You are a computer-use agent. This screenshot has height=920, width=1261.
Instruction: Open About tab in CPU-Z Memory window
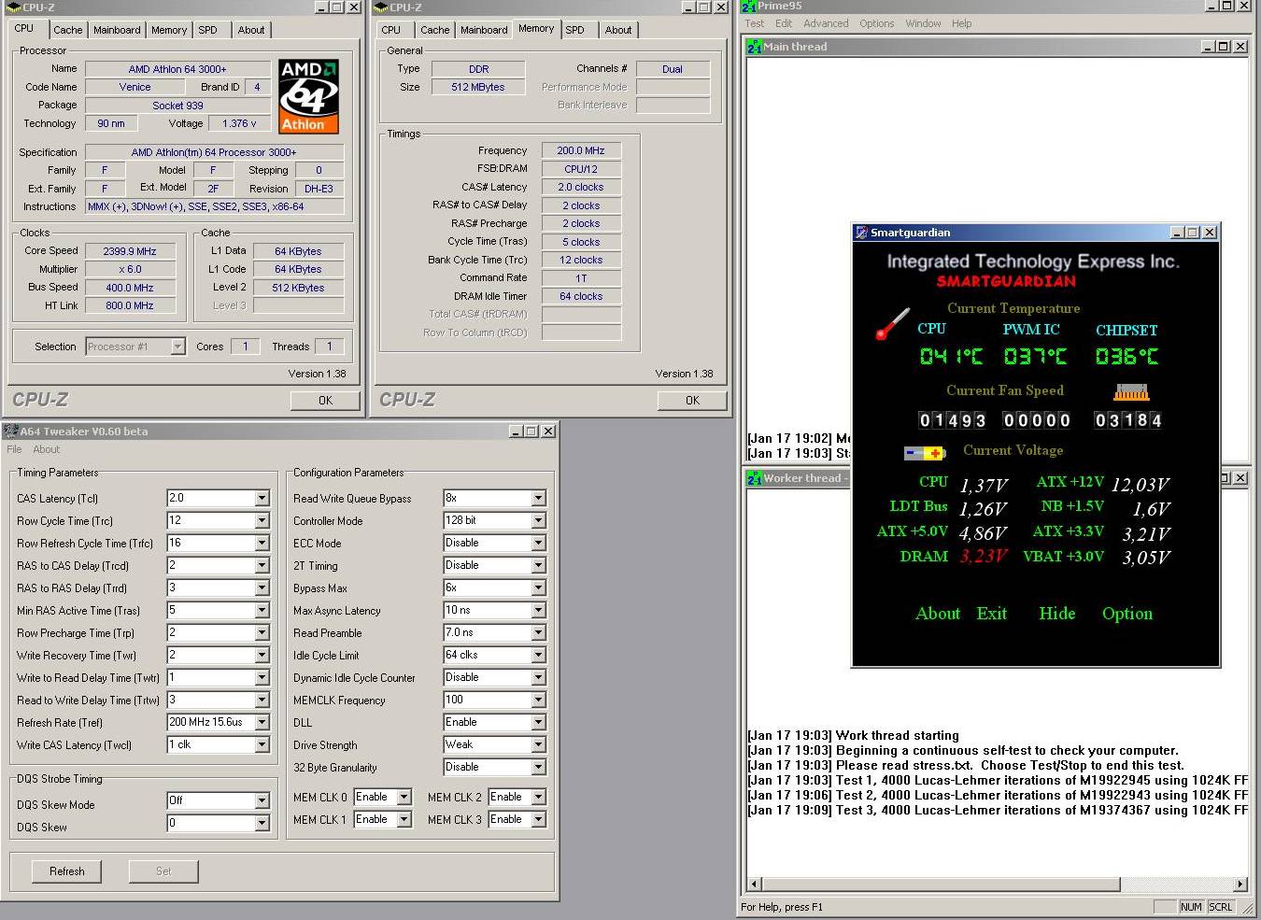click(x=618, y=30)
